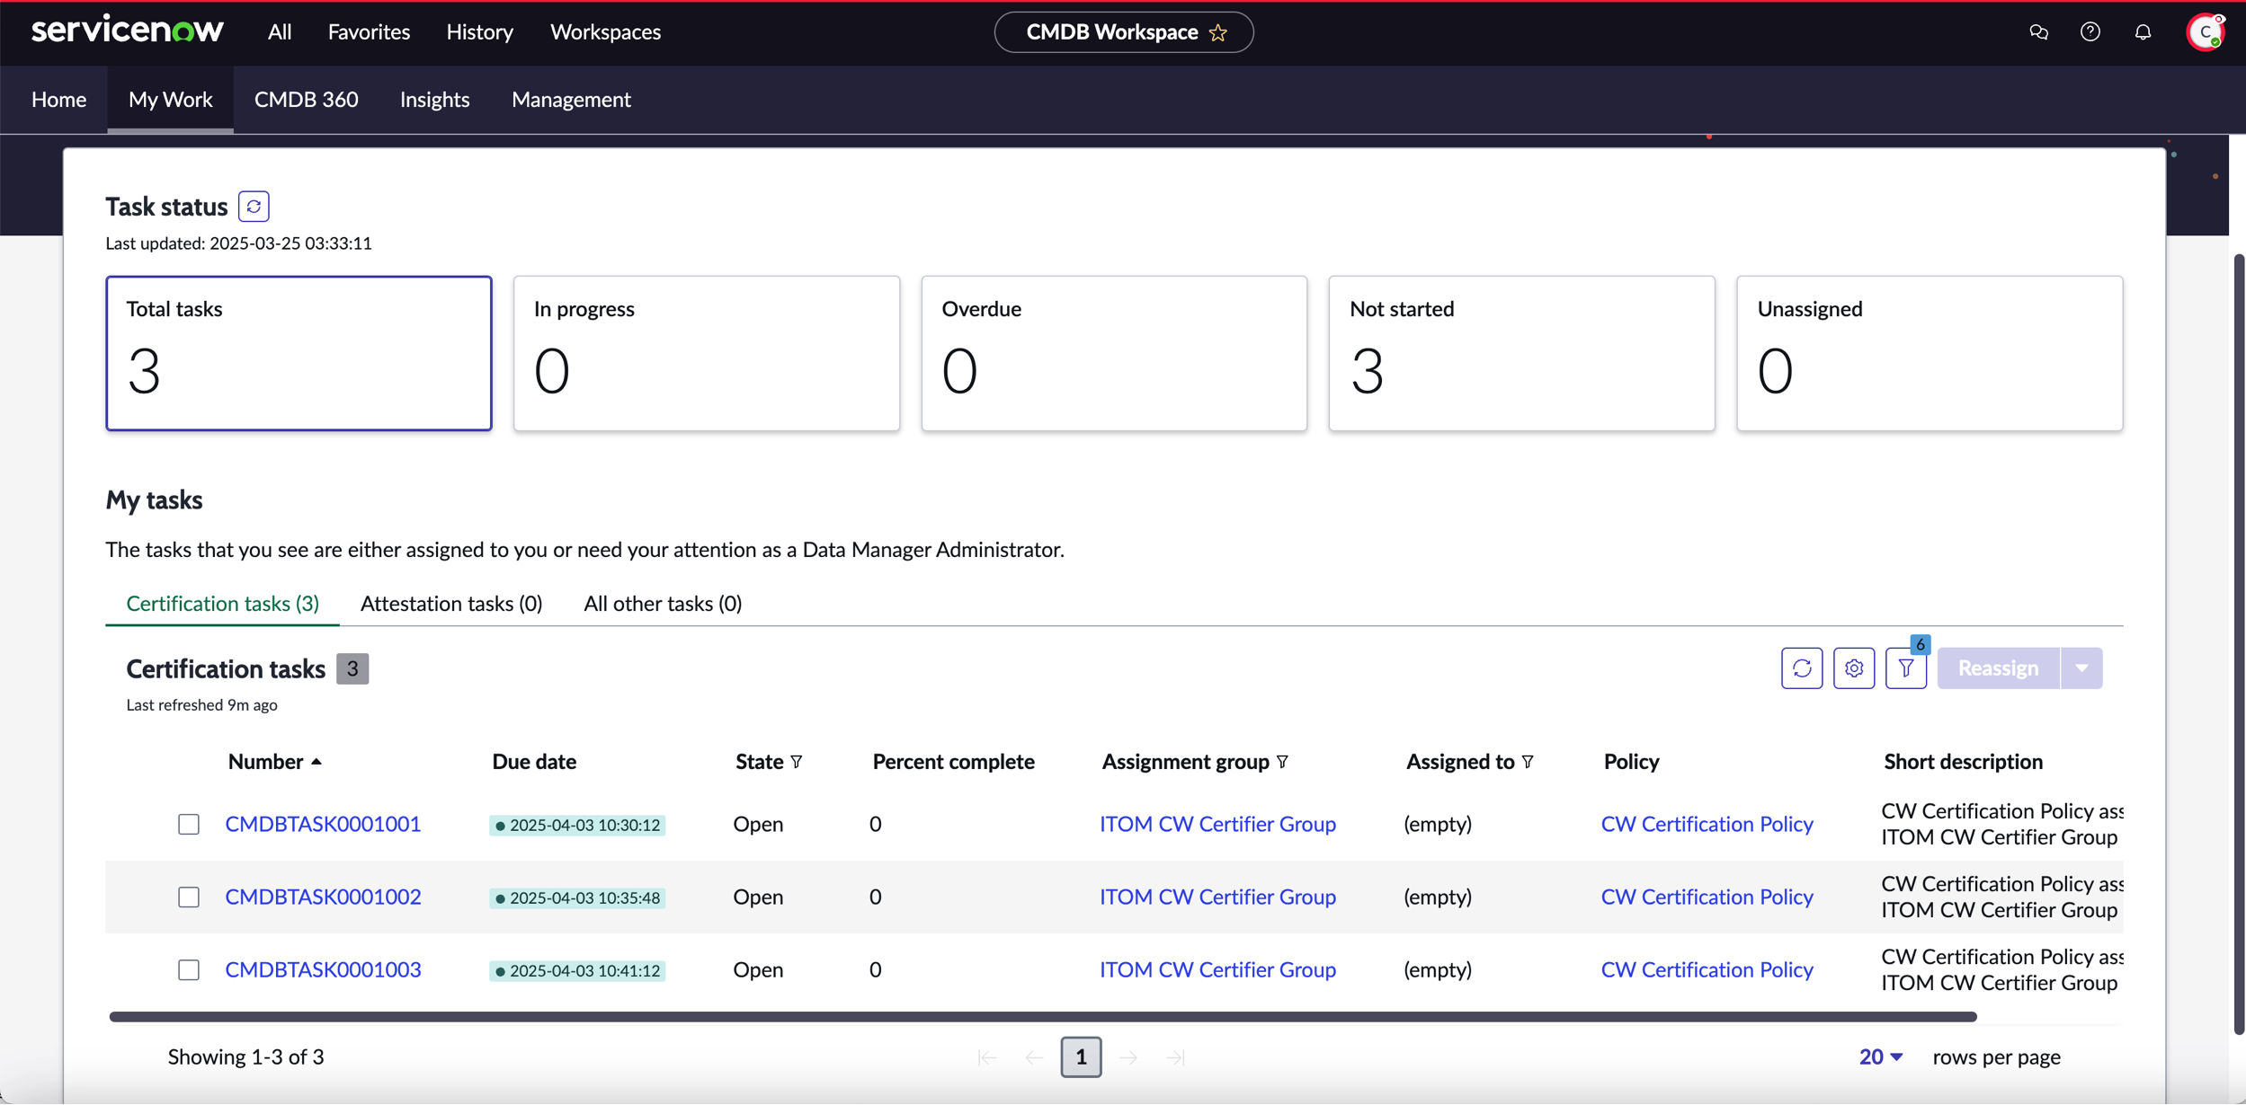
Task: Click page number 1 button
Action: (1081, 1057)
